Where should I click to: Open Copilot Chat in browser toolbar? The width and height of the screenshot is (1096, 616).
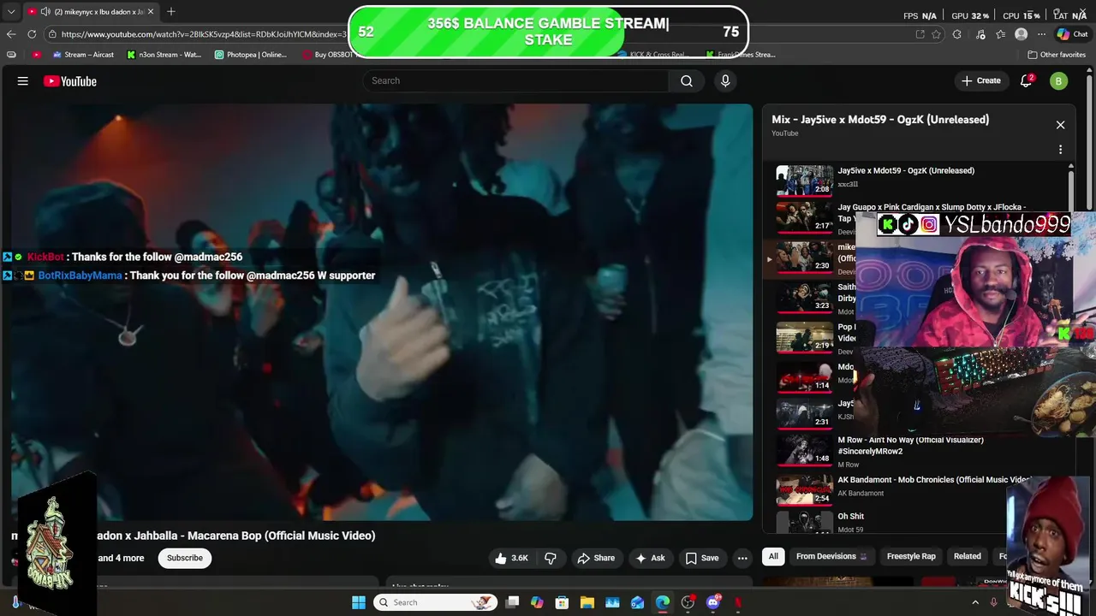1071,34
